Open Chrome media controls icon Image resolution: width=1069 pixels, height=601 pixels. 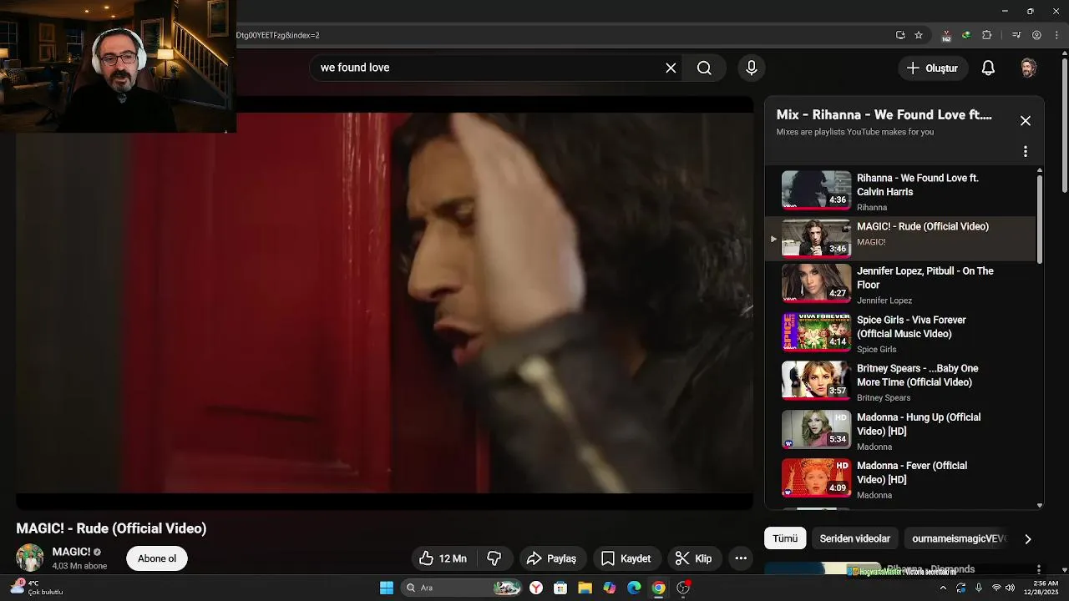pos(1016,35)
